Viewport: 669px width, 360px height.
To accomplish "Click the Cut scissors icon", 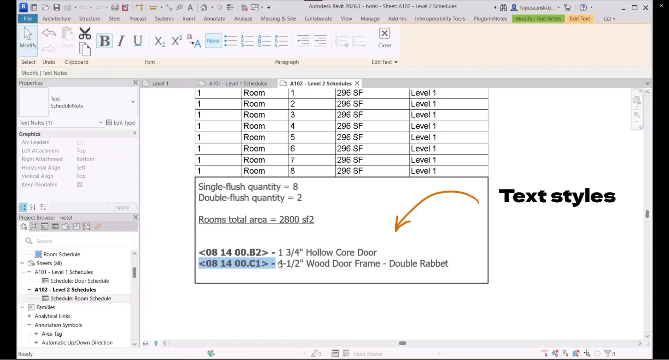I will click(85, 33).
